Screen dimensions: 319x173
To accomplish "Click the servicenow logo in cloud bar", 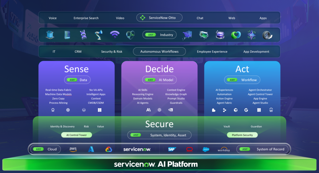I will [137, 149].
